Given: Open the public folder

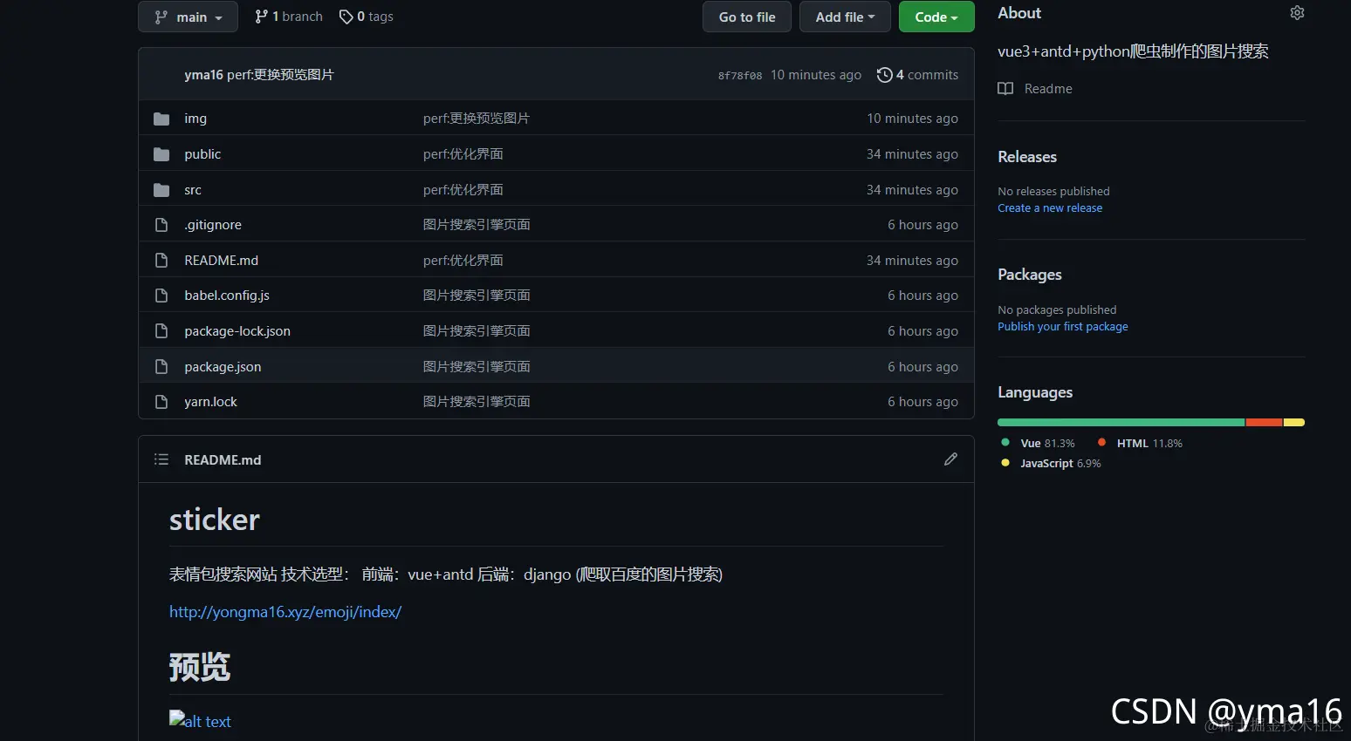Looking at the screenshot, I should click(x=202, y=154).
